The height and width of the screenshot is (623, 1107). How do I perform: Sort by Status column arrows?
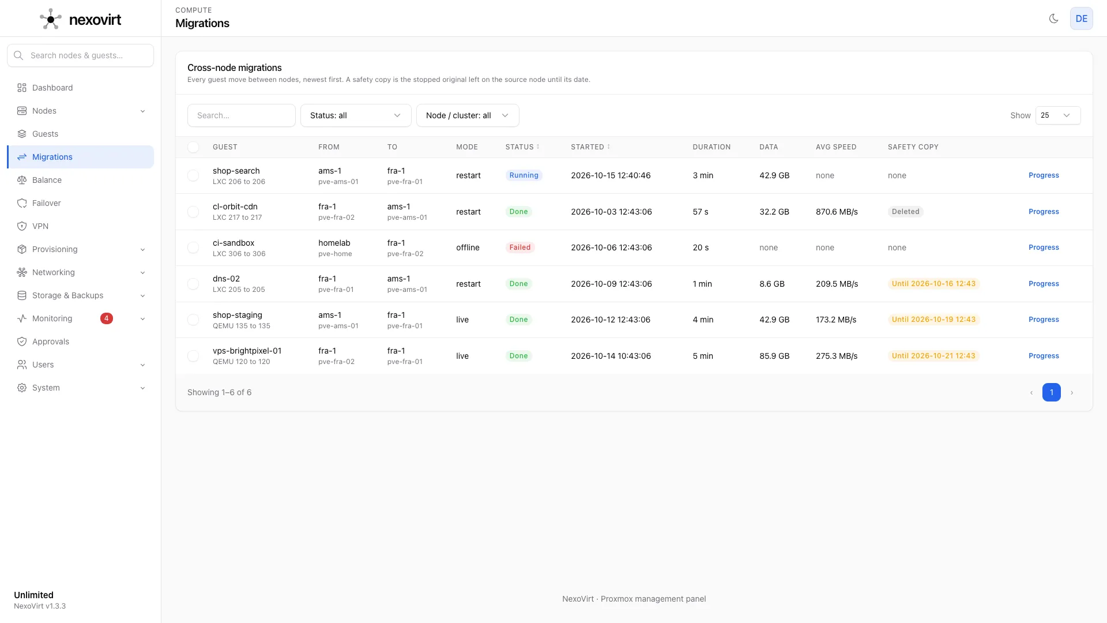[538, 147]
